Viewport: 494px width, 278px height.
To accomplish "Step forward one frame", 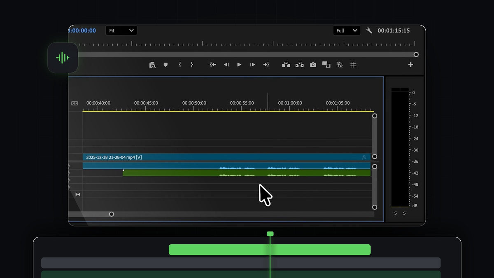I will click(x=252, y=65).
